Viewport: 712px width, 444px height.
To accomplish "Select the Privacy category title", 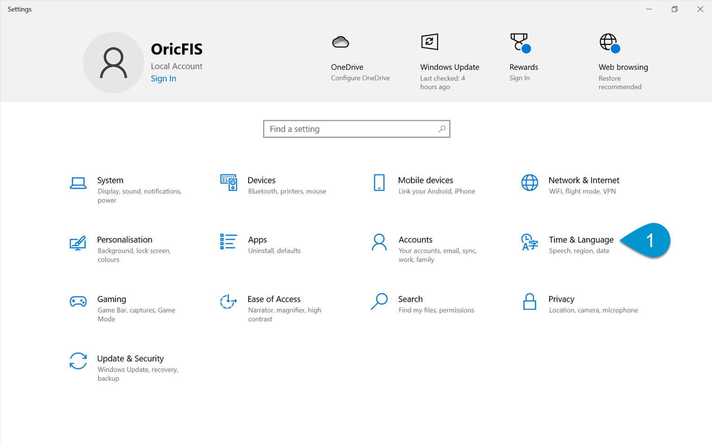I will point(561,299).
